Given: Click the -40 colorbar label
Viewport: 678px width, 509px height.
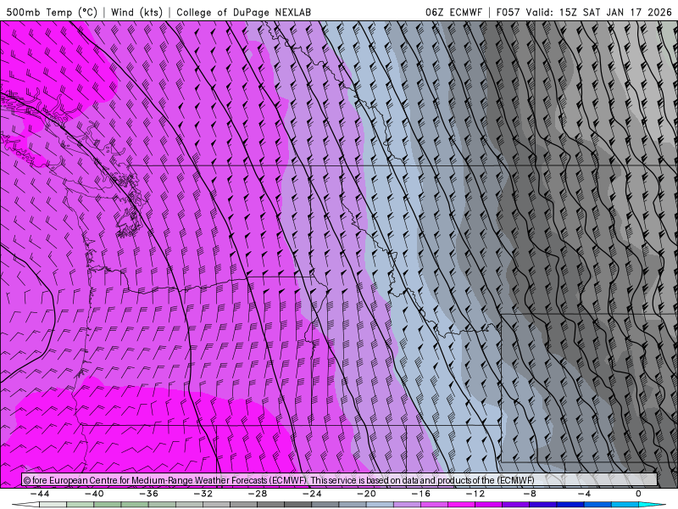Looking at the screenshot, I should [94, 494].
